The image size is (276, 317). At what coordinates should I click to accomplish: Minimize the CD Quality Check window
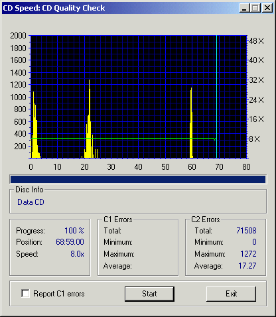click(244, 8)
